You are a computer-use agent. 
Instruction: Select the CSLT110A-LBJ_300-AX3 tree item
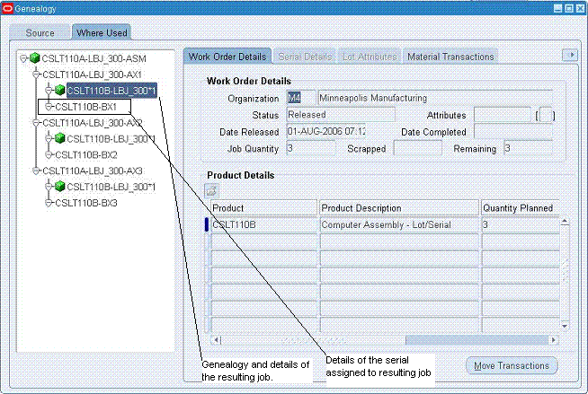(x=92, y=171)
